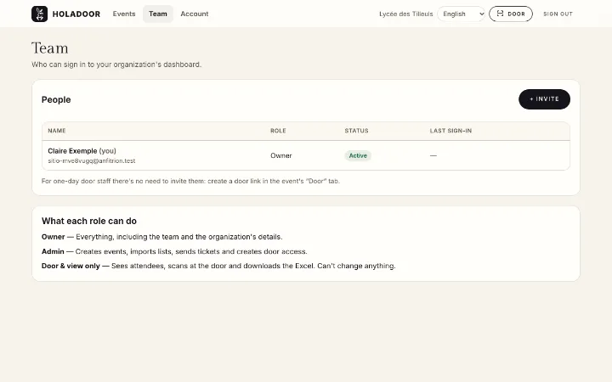The height and width of the screenshot is (382, 612).
Task: Click the HOLADOOR brand name
Action: [76, 14]
